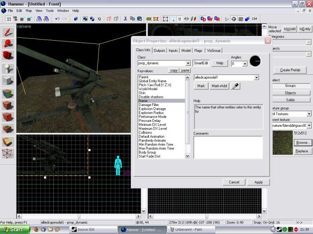313x234 pixels.
Task: Open the All Textures texture group dropdown
Action: pyautogui.click(x=309, y=114)
